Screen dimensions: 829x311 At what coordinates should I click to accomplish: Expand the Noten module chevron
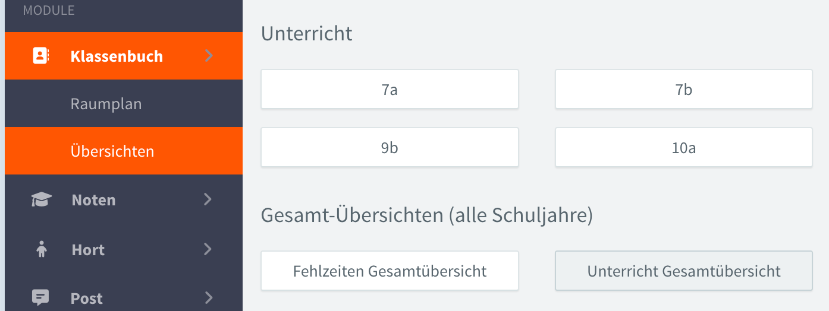208,199
